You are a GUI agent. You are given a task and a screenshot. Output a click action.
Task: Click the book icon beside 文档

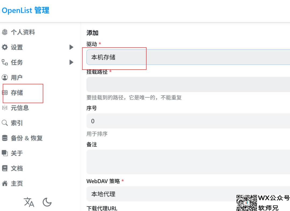pyautogui.click(x=5, y=168)
